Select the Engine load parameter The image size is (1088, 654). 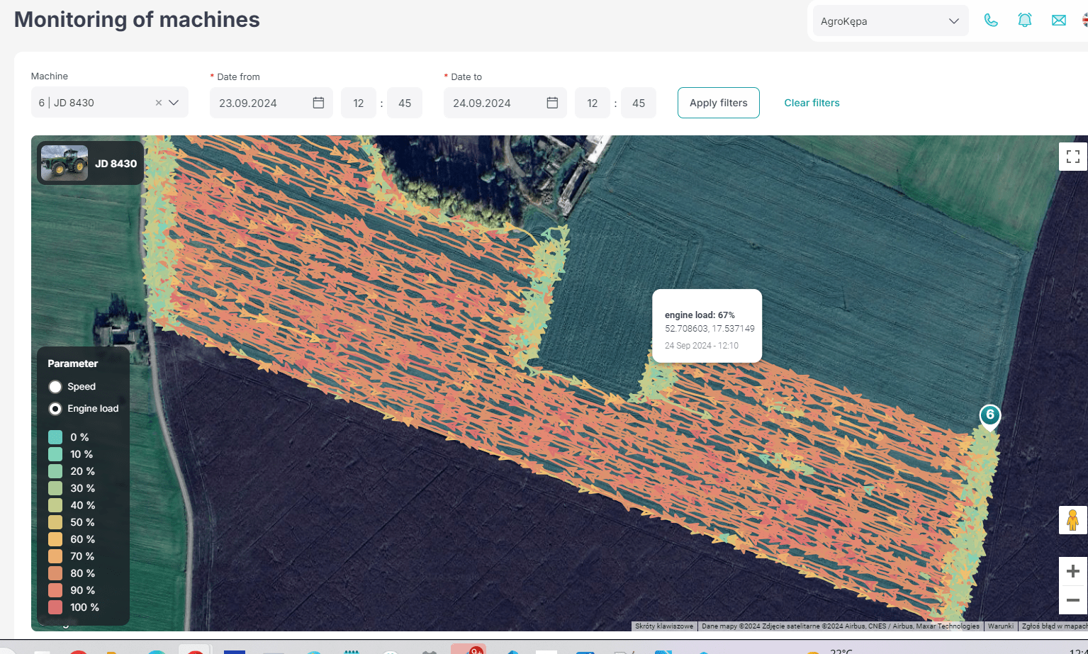coord(55,409)
